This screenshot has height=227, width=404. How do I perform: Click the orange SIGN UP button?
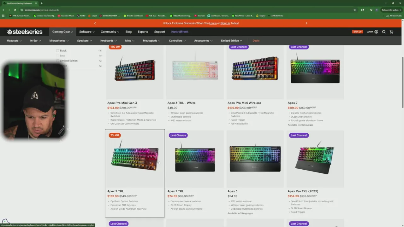click(357, 32)
